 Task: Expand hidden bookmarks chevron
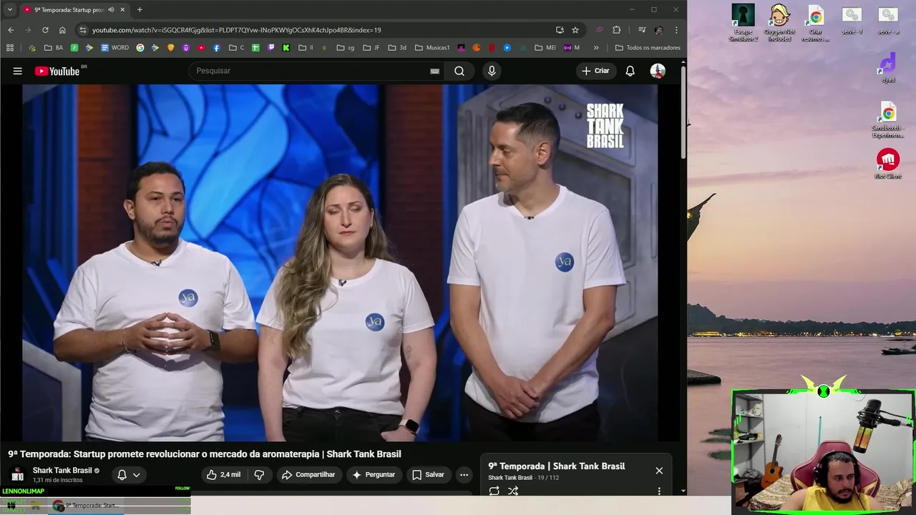(x=596, y=48)
